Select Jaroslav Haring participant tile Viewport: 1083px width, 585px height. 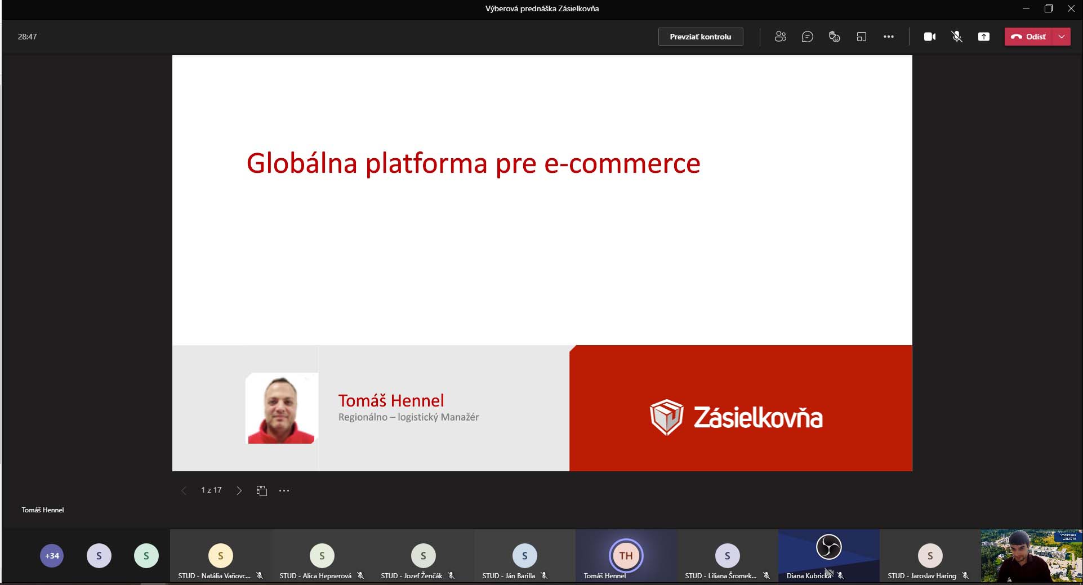click(x=930, y=555)
